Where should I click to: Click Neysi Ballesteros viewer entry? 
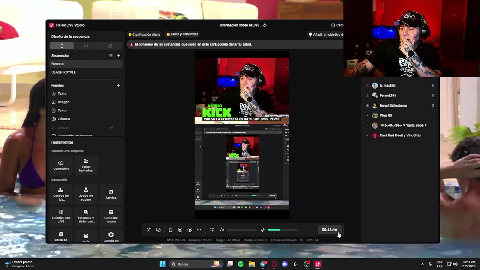[400, 105]
